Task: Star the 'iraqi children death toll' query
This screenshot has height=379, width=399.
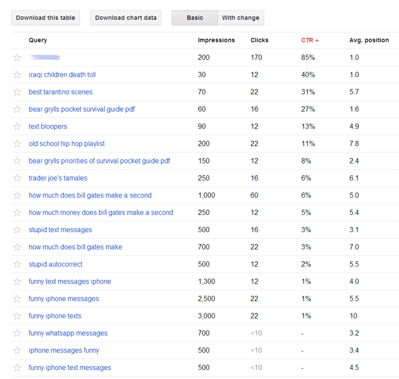Action: (x=17, y=75)
